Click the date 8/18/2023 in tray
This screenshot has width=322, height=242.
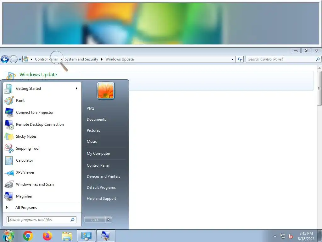click(306, 239)
